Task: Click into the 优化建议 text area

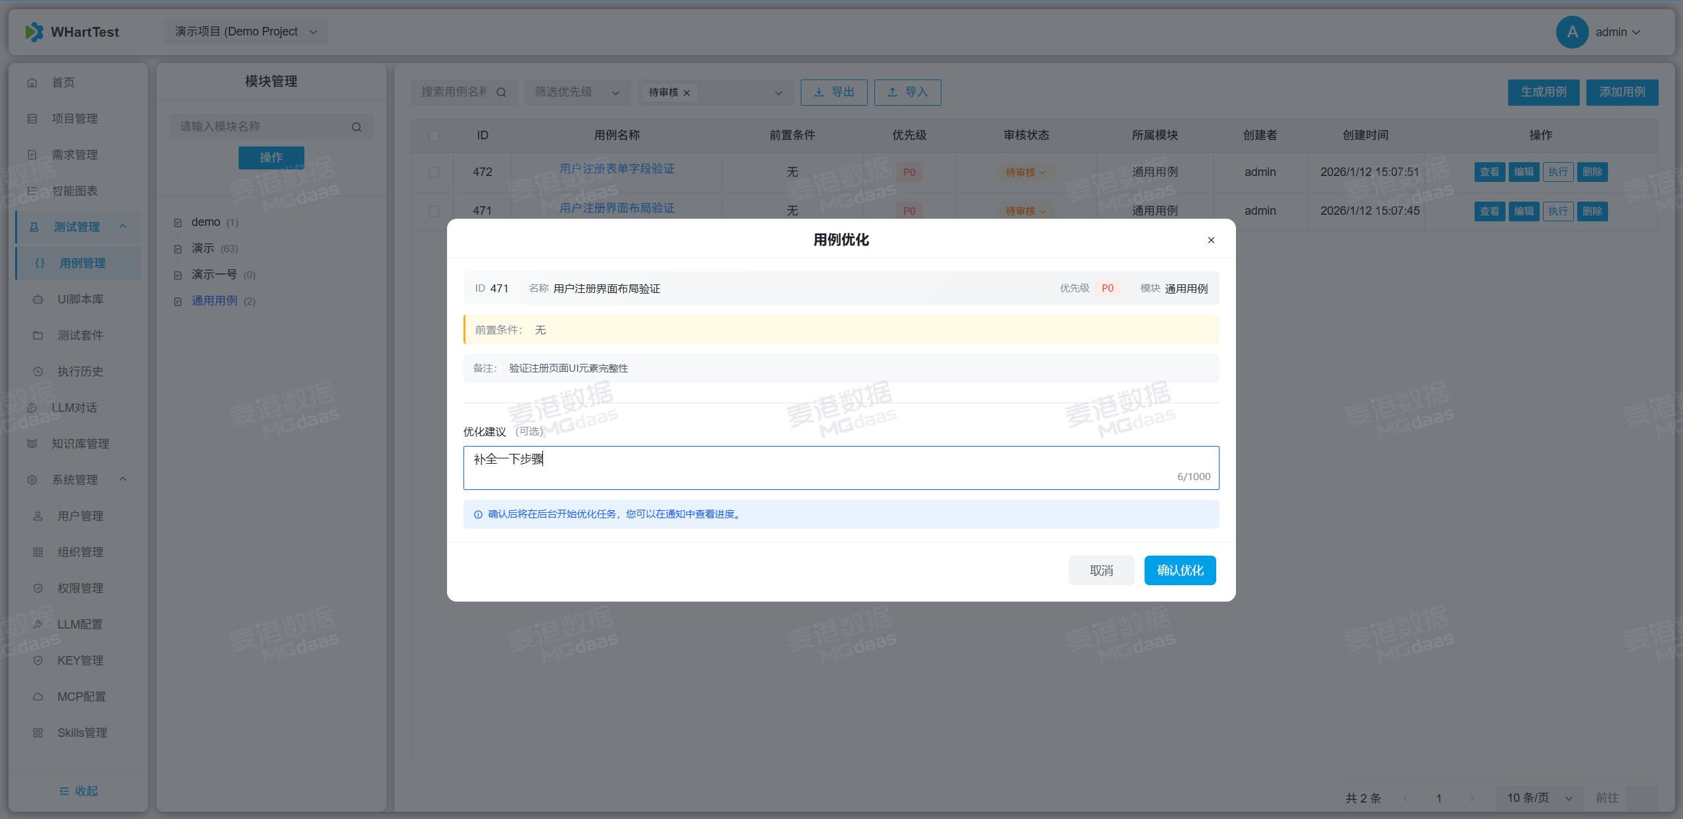Action: [x=841, y=468]
